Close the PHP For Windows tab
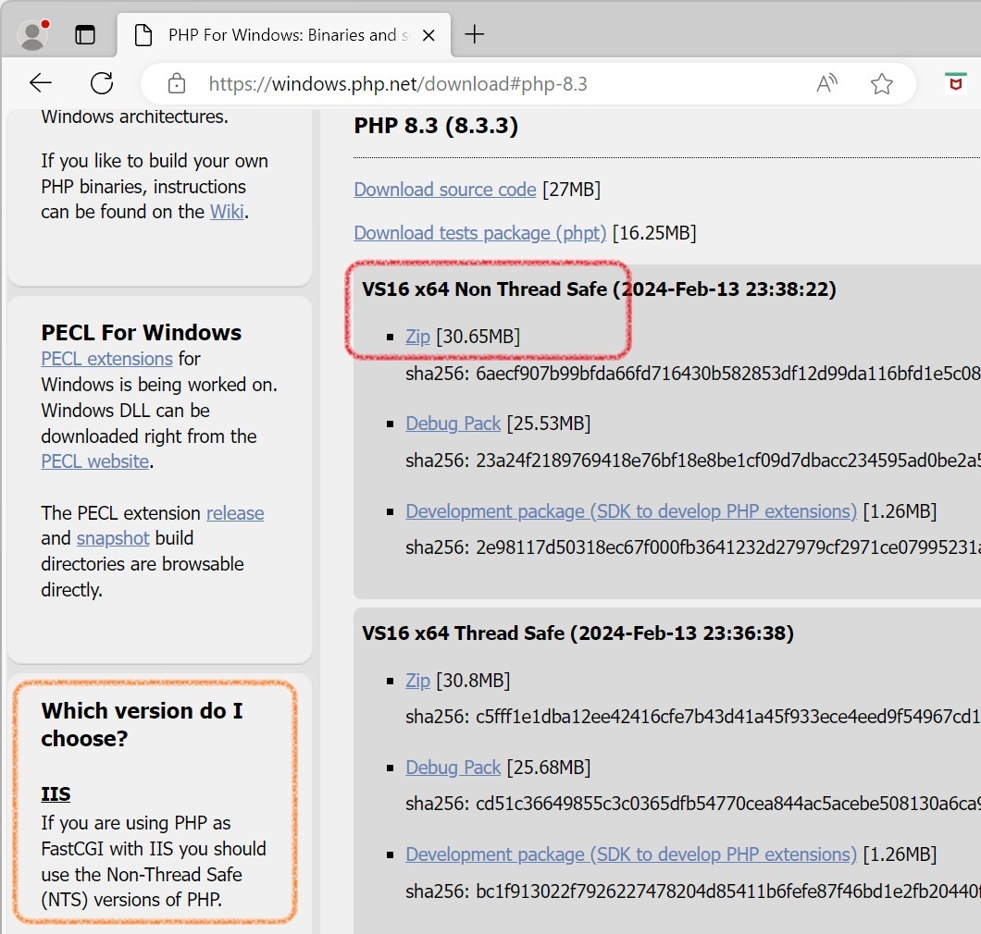This screenshot has width=981, height=934. tap(429, 35)
